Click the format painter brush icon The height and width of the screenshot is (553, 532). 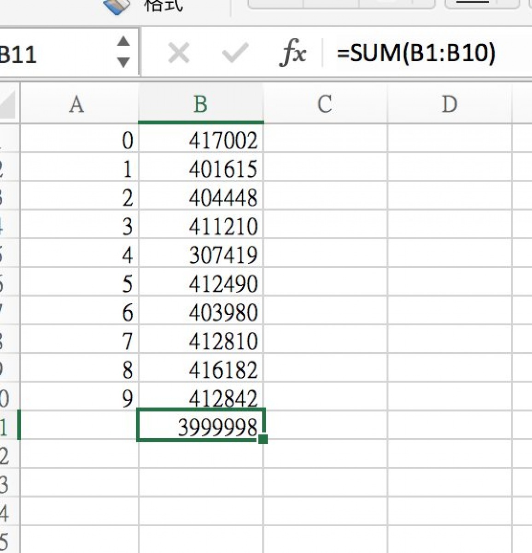tap(116, 6)
